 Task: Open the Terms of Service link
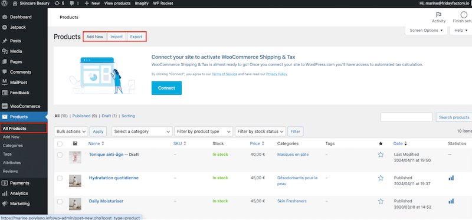(x=225, y=74)
